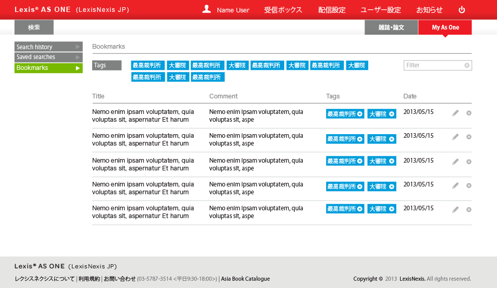Expand Saved searches arrow in sidebar

[x=78, y=57]
